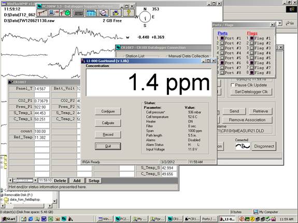
Task: Click the Add button in CR10X display
Action: (77, 181)
